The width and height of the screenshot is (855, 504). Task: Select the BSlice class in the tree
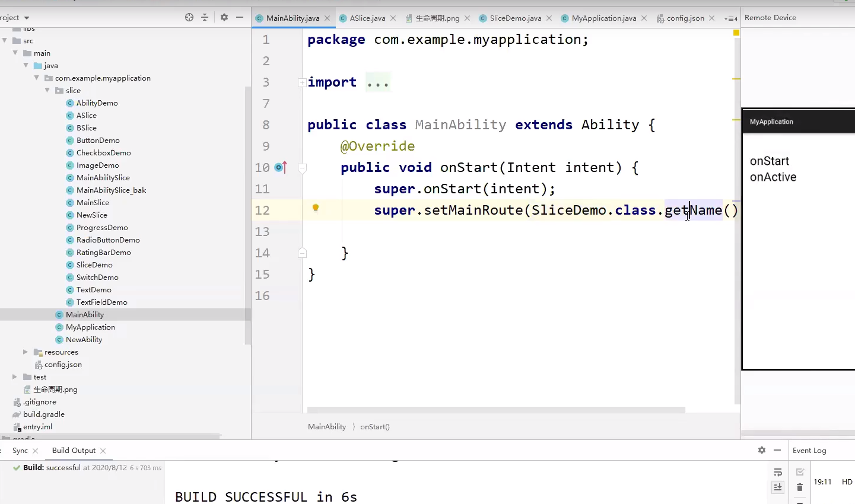click(x=86, y=128)
